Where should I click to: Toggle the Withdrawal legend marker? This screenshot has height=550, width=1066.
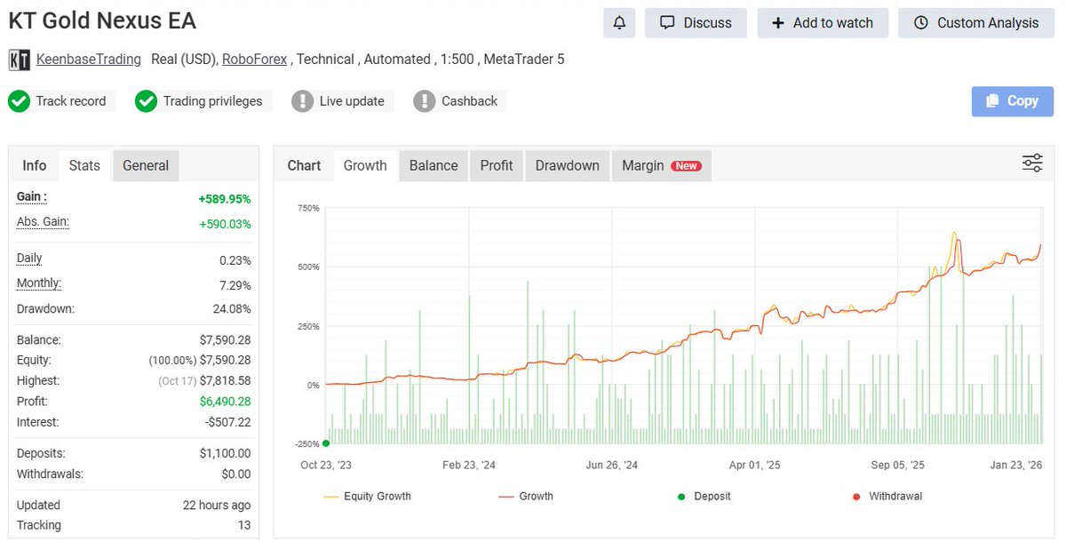pyautogui.click(x=887, y=497)
